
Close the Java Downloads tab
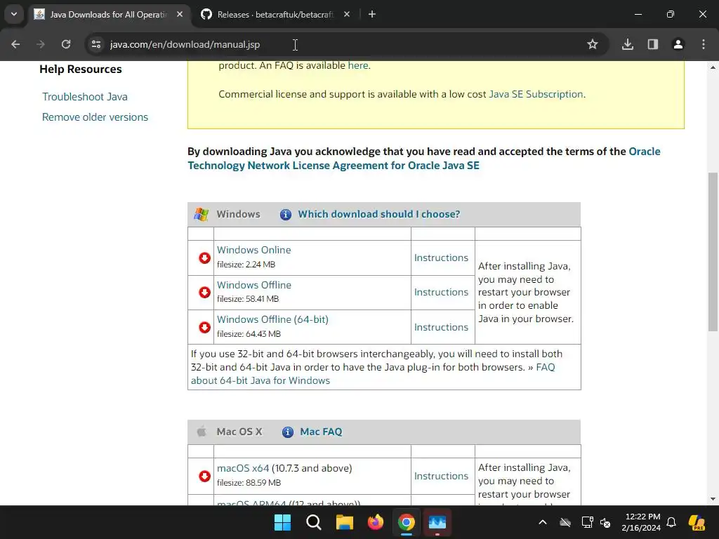(180, 14)
